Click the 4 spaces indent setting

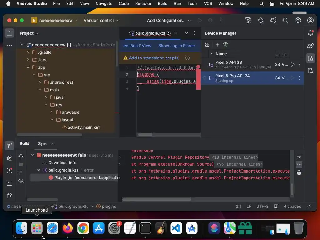pos(292,207)
